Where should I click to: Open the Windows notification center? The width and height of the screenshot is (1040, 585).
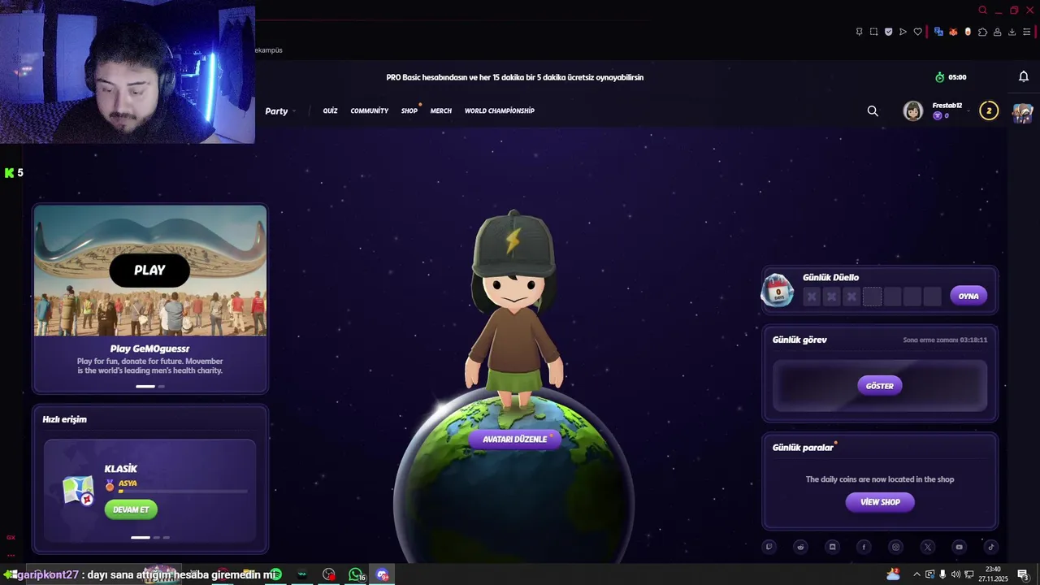1023,574
